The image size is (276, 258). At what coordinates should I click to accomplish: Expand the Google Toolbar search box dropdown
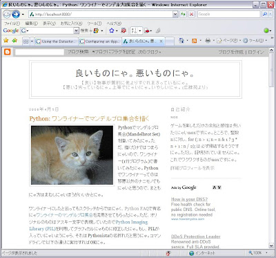[x=77, y=30]
